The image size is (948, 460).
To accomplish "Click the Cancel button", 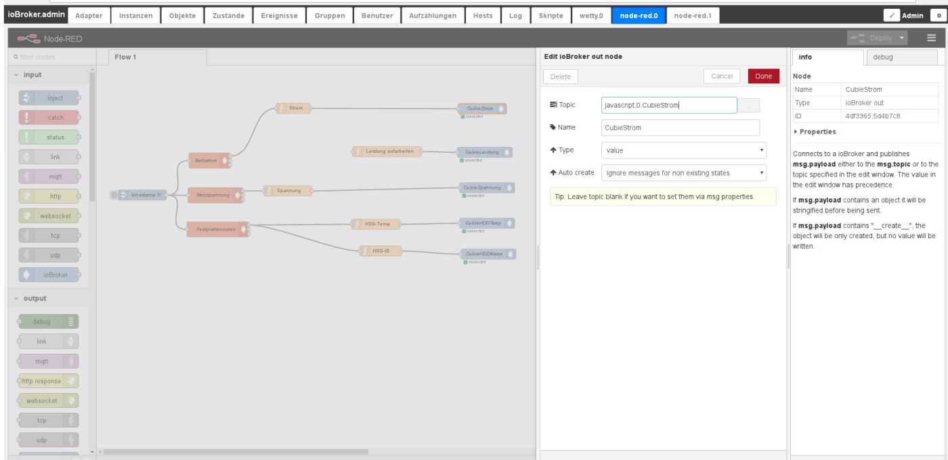I will click(722, 76).
